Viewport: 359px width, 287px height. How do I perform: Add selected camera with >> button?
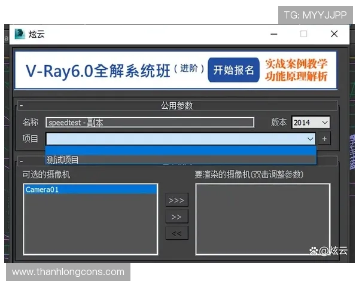177,216
